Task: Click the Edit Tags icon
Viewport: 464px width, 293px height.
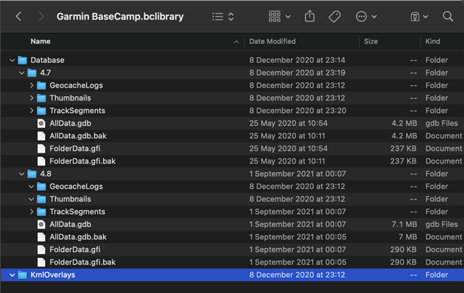Action: tap(334, 17)
